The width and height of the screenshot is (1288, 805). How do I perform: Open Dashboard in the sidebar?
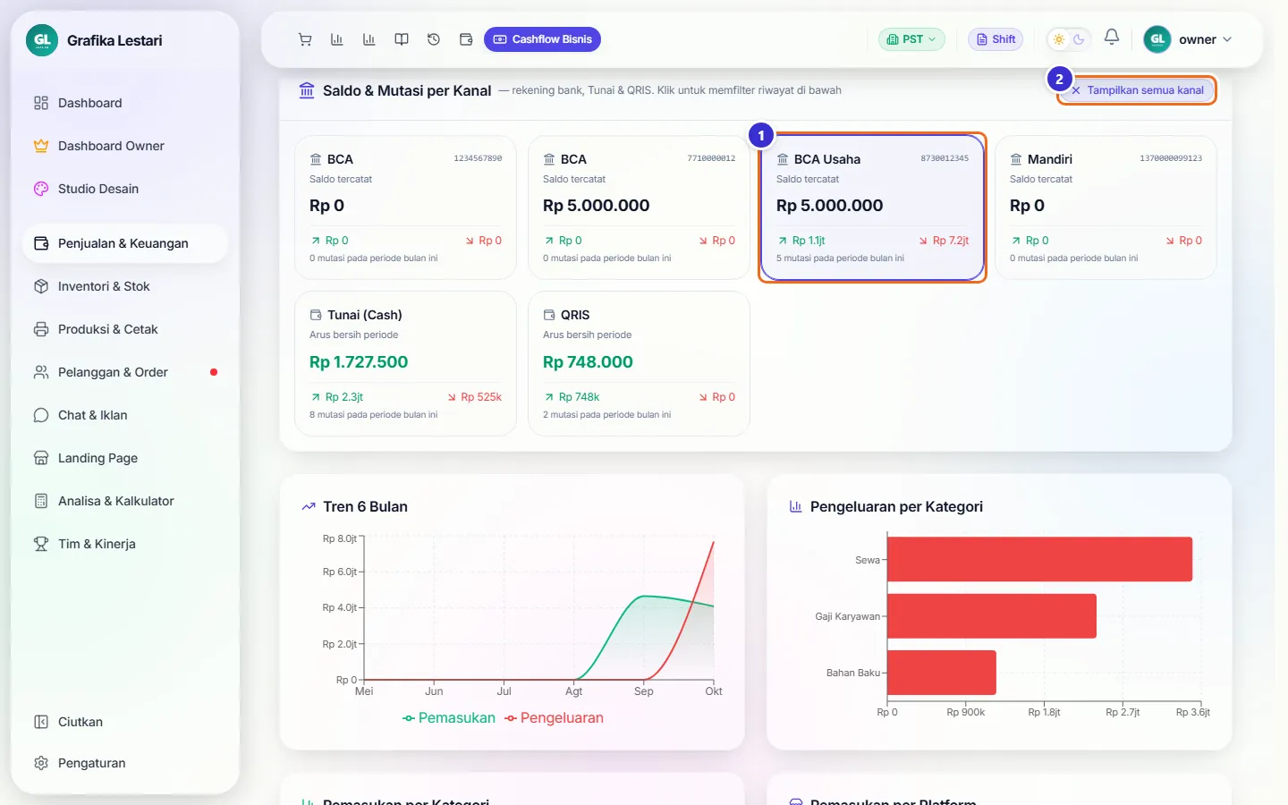click(125, 103)
